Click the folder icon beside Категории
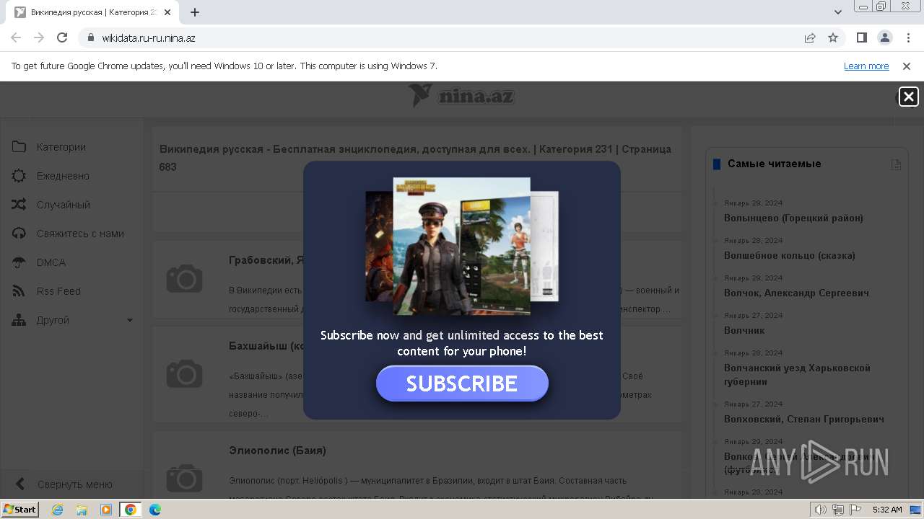Image resolution: width=924 pixels, height=519 pixels. pos(19,147)
